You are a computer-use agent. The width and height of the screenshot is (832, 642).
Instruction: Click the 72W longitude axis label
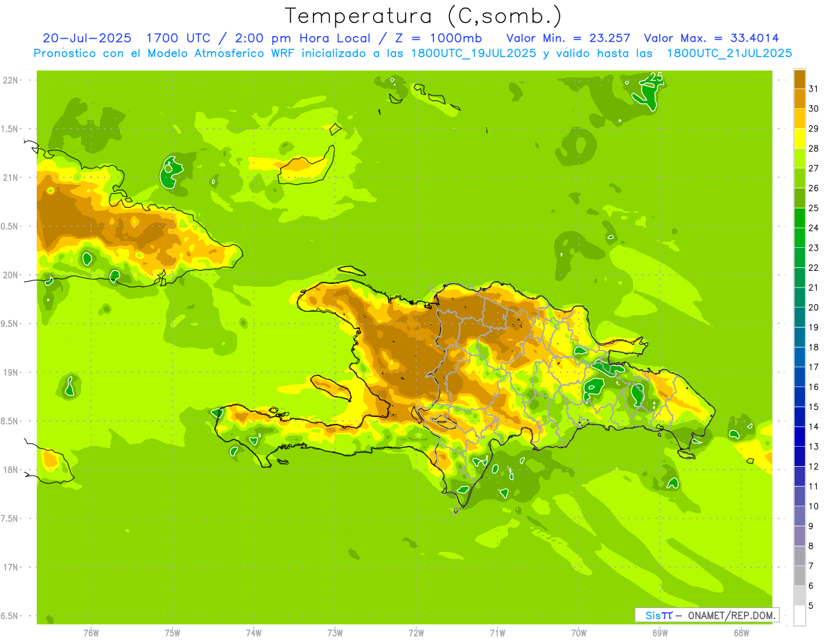416,633
